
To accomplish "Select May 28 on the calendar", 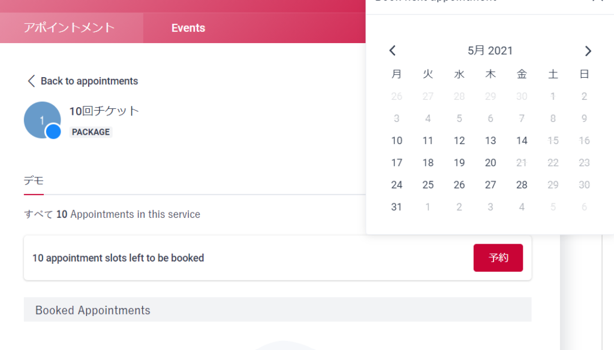I will tap(522, 185).
